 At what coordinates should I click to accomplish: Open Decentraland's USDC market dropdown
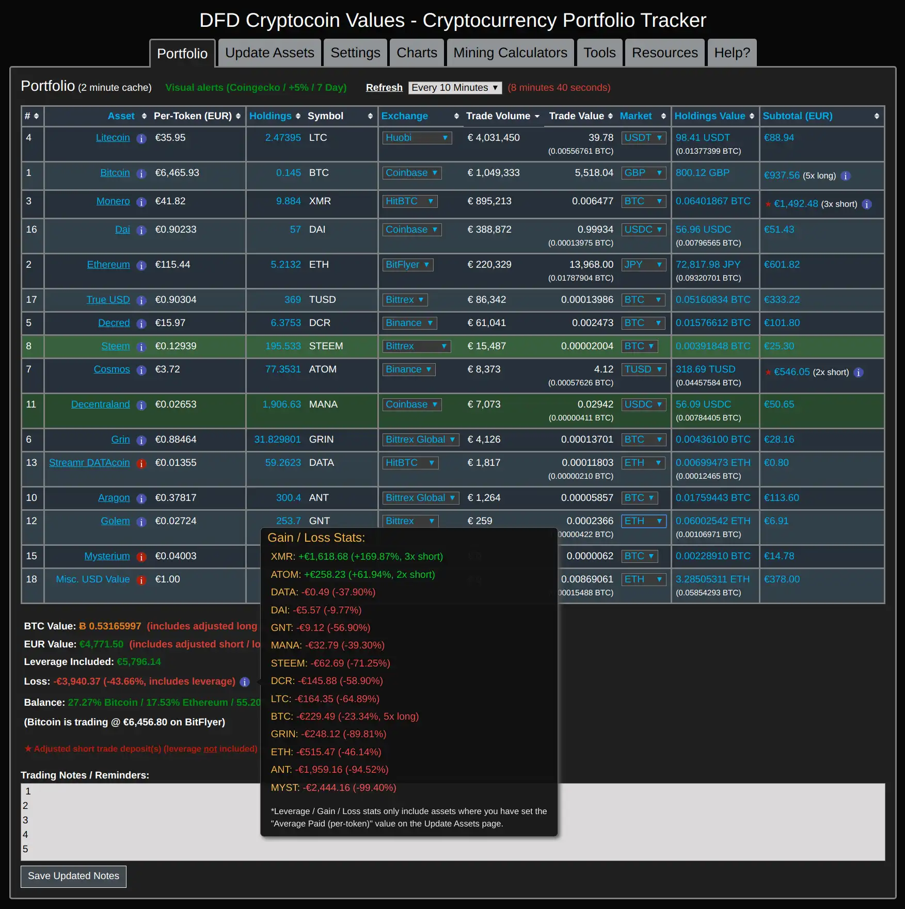[644, 404]
